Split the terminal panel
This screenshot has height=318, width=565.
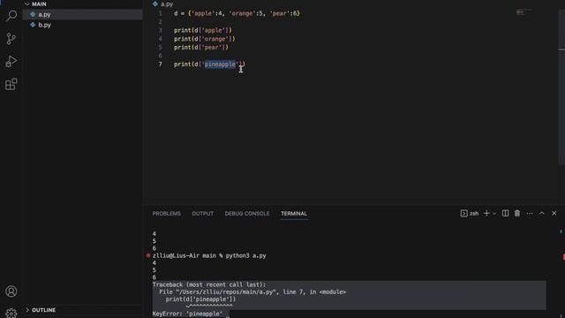click(505, 214)
